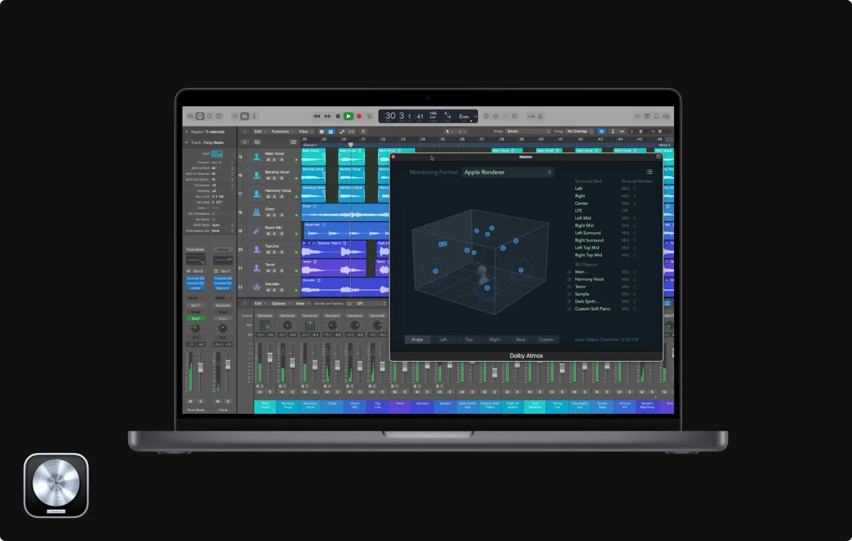
Task: Collapse the Track: Fizzy Beats section
Action: [x=187, y=143]
